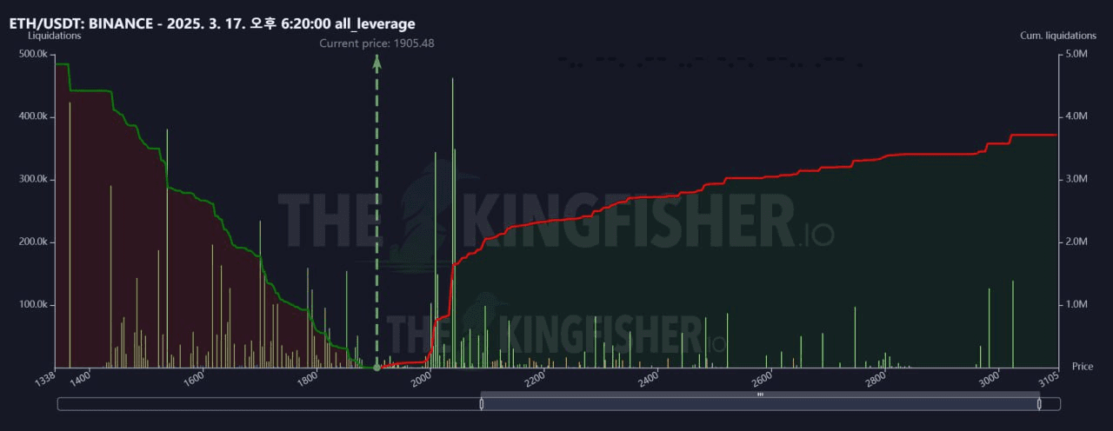Click the 100.0k left axis label
1113x431 pixels.
click(x=32, y=305)
